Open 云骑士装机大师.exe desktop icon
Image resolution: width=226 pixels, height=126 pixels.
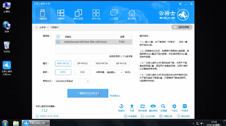click(7, 68)
